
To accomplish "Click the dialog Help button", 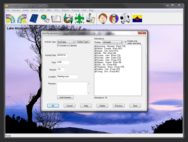I will tap(86, 106).
